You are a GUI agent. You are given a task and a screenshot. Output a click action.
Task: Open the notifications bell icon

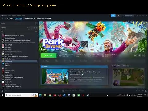click(x=118, y=16)
